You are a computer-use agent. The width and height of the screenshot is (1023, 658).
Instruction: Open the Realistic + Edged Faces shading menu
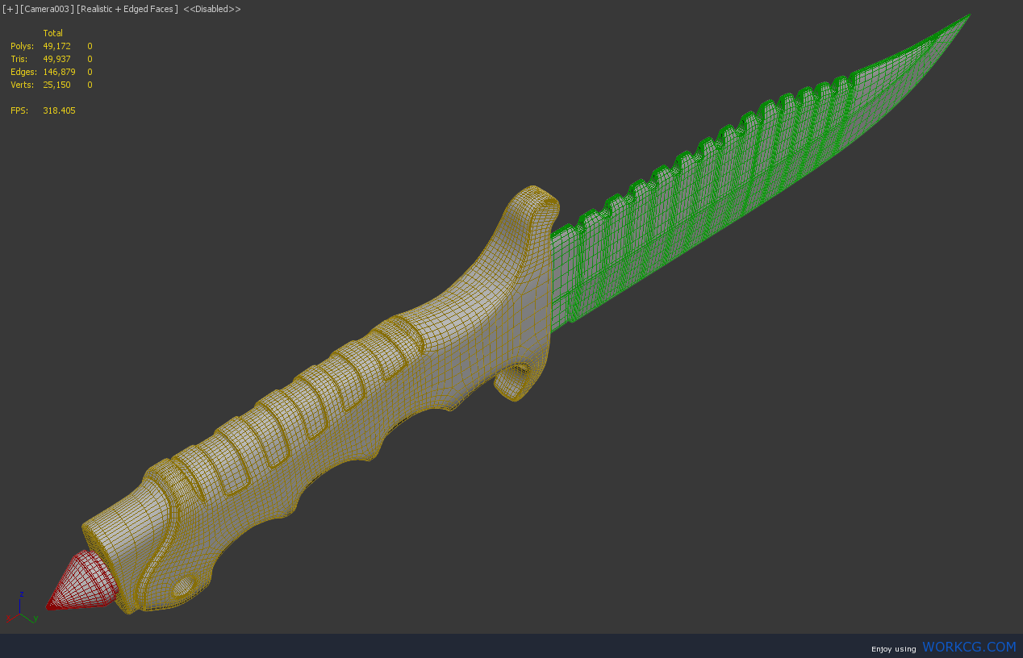click(127, 9)
